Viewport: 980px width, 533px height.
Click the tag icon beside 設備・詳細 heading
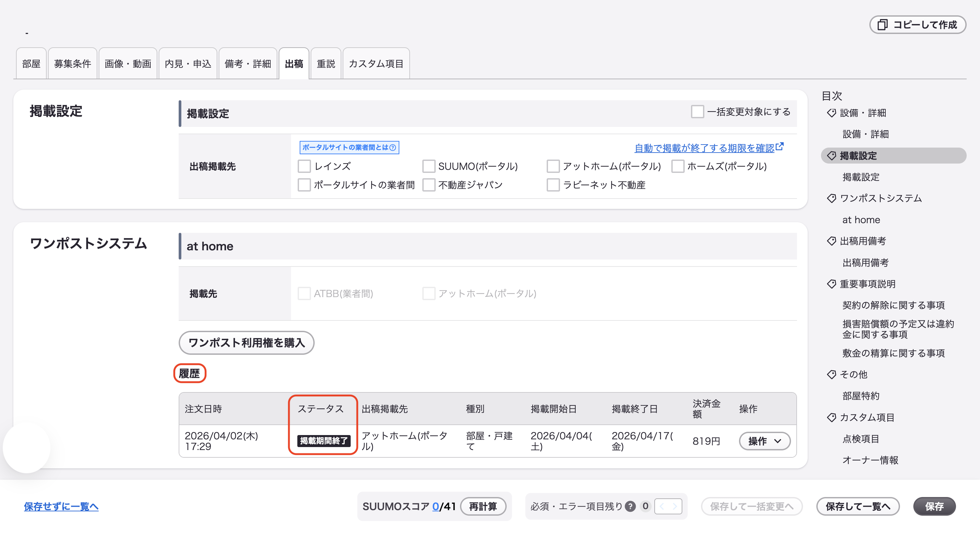point(831,113)
